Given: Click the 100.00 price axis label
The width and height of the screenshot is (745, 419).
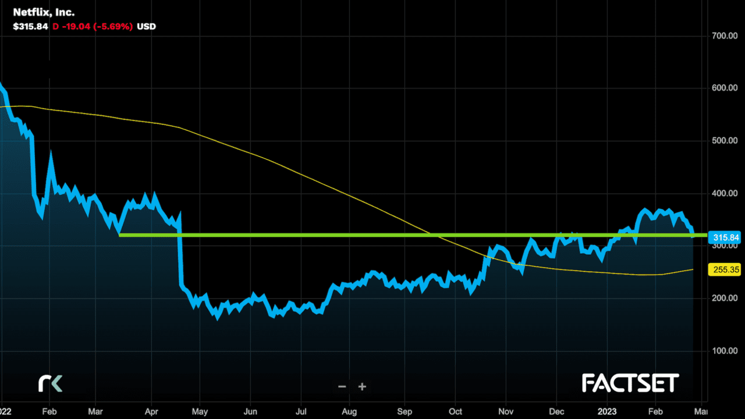Looking at the screenshot, I should point(725,351).
